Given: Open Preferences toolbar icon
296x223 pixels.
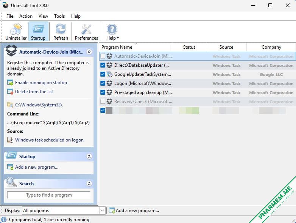Looking at the screenshot, I should [86, 29].
